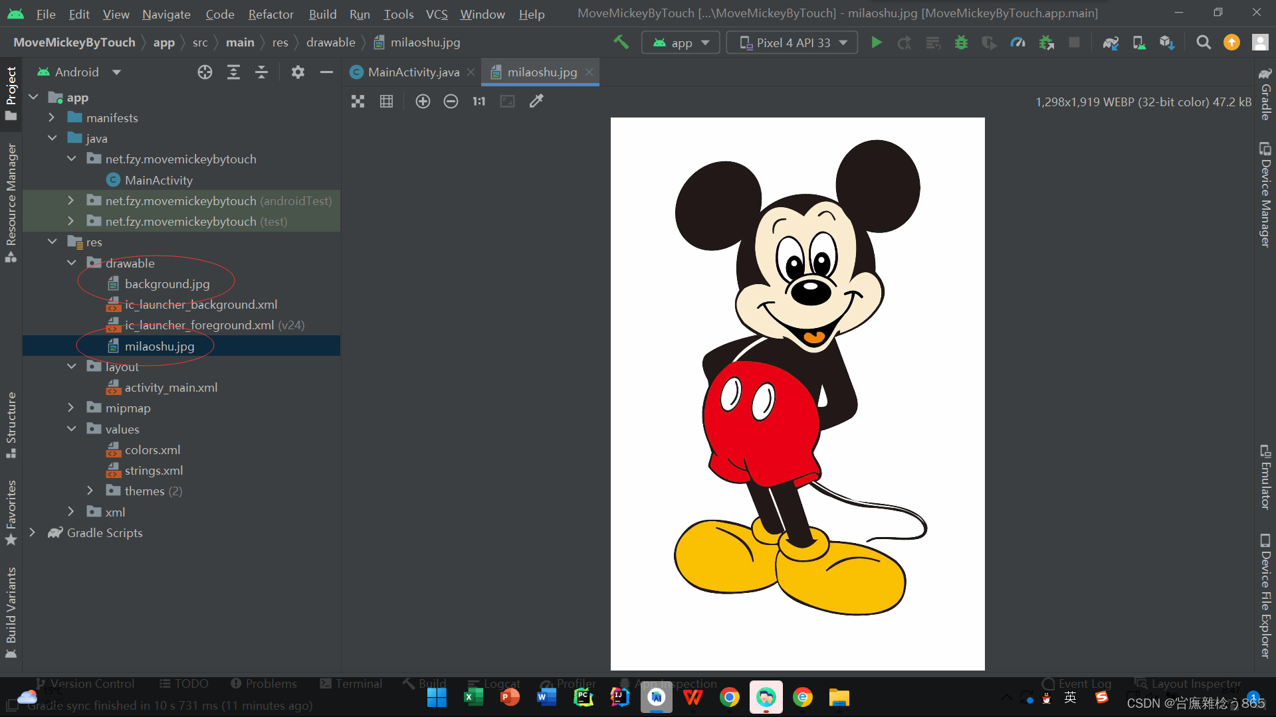The width and height of the screenshot is (1276, 717).
Task: Open the AVD Device Manager toolbar icon
Action: (x=1138, y=42)
